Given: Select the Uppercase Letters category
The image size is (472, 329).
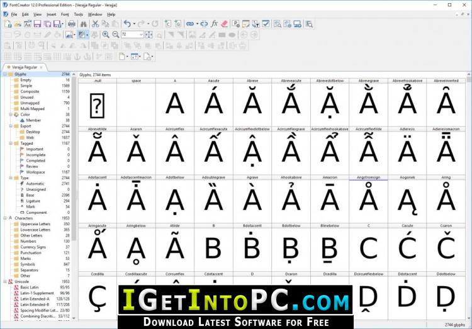Looking at the screenshot, I should [x=35, y=224].
